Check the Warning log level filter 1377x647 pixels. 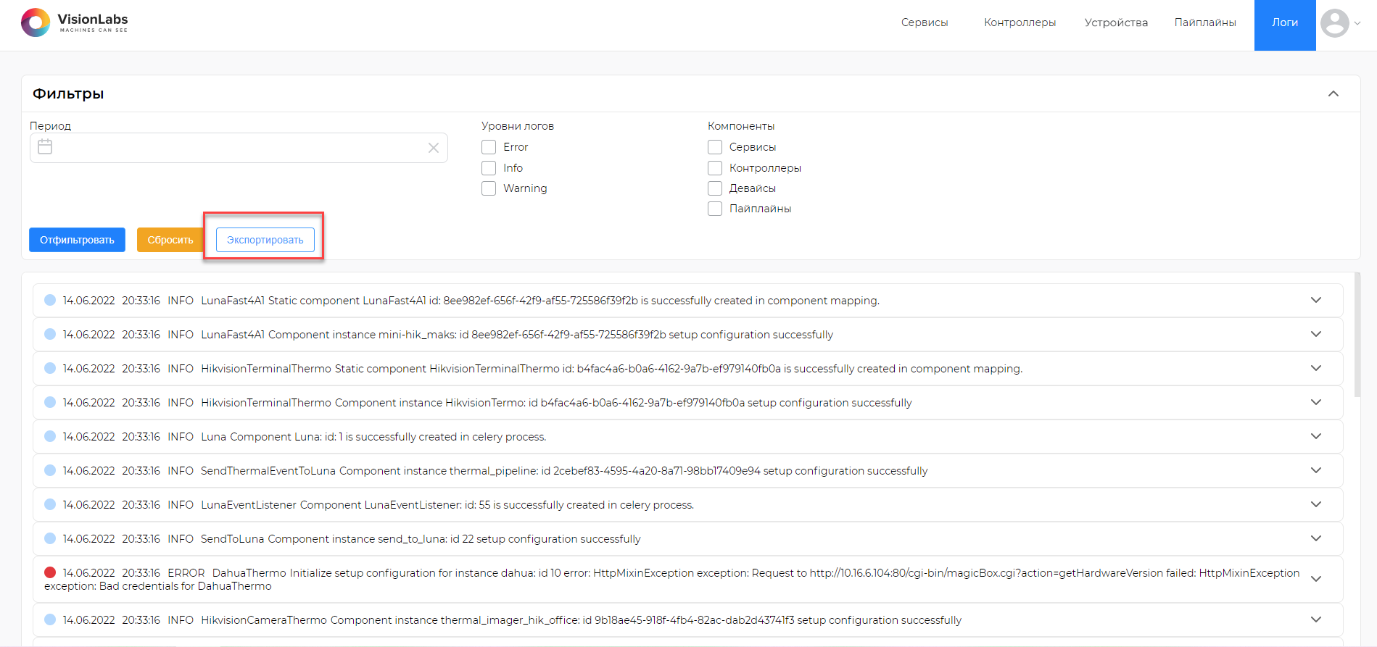point(489,188)
